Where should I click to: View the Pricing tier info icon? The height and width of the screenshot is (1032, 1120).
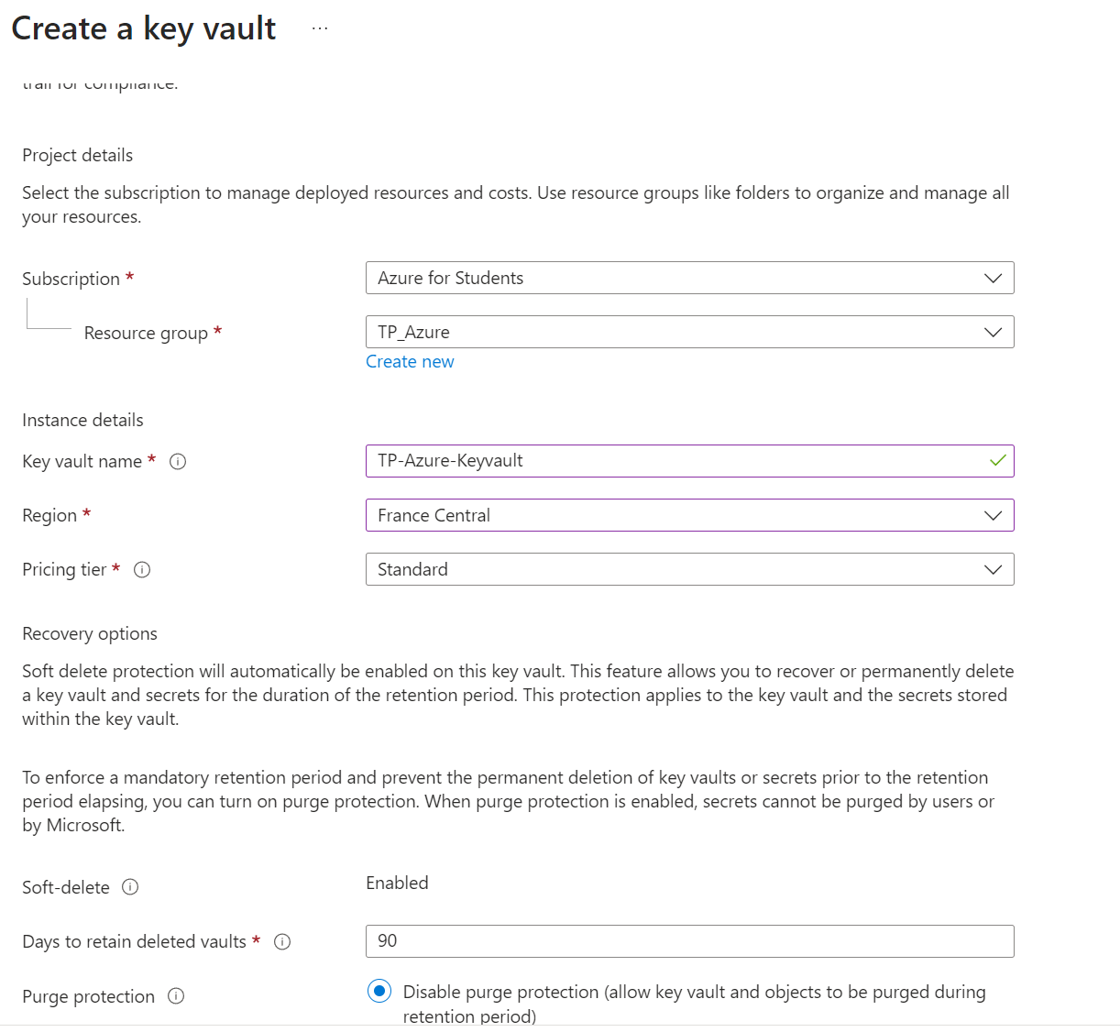[x=142, y=569]
